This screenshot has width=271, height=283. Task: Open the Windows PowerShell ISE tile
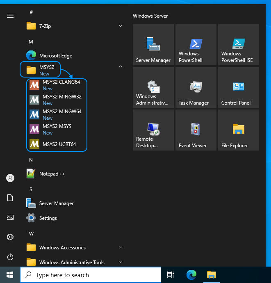(239, 45)
